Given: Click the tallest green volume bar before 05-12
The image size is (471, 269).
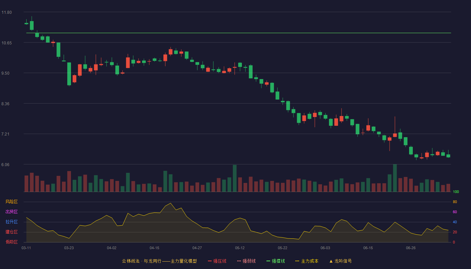Looking at the screenshot, I should click(234, 178).
